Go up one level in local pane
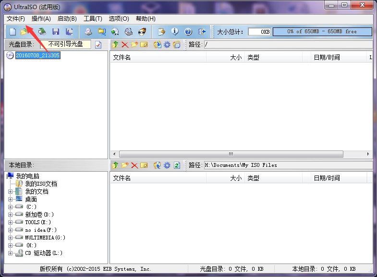 pyautogui.click(x=115, y=165)
